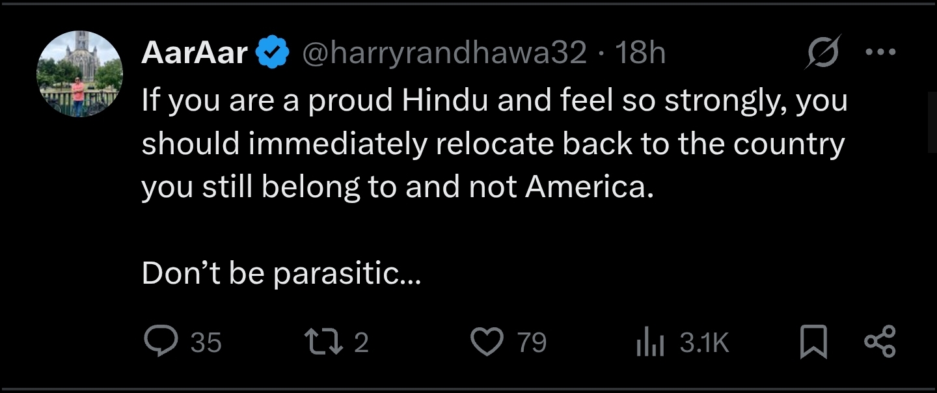Open the three-dot more options menu
Viewport: 937px width, 393px height.
[x=881, y=52]
